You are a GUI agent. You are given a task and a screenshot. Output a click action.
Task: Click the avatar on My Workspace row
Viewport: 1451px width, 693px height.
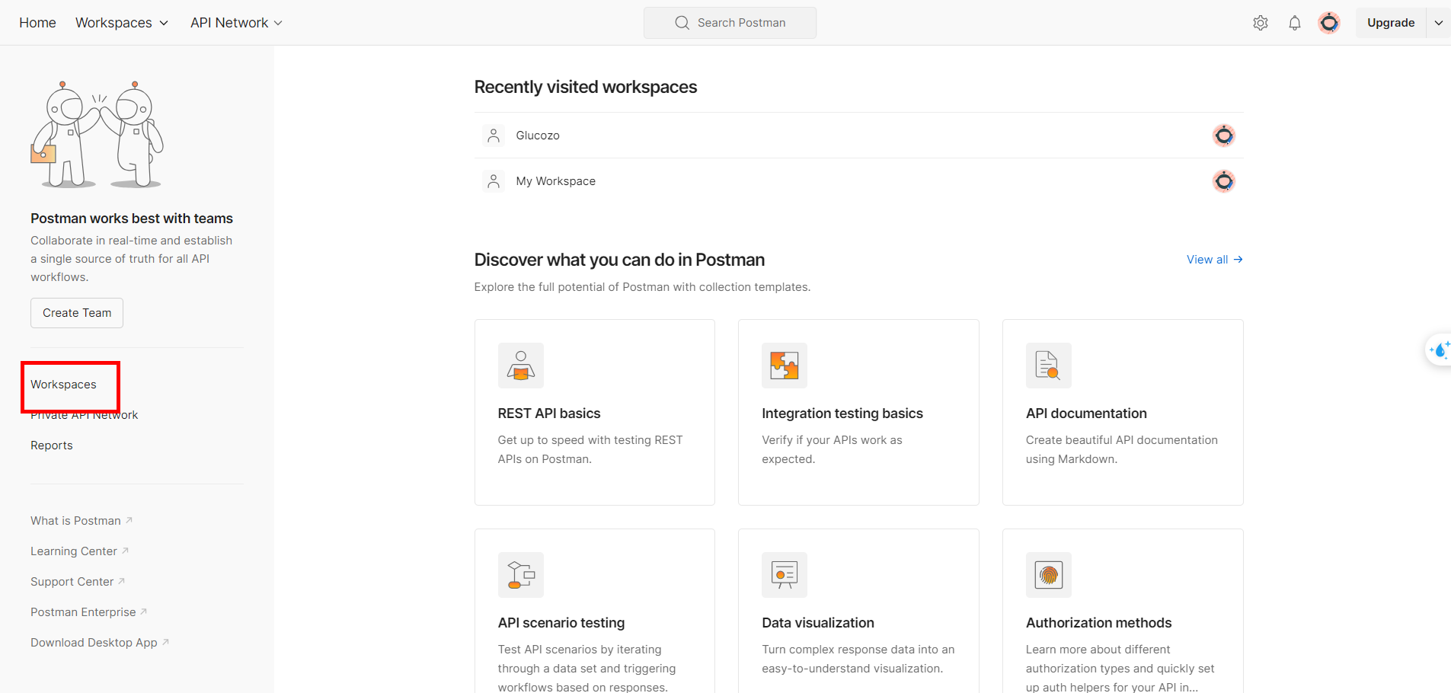point(1224,181)
